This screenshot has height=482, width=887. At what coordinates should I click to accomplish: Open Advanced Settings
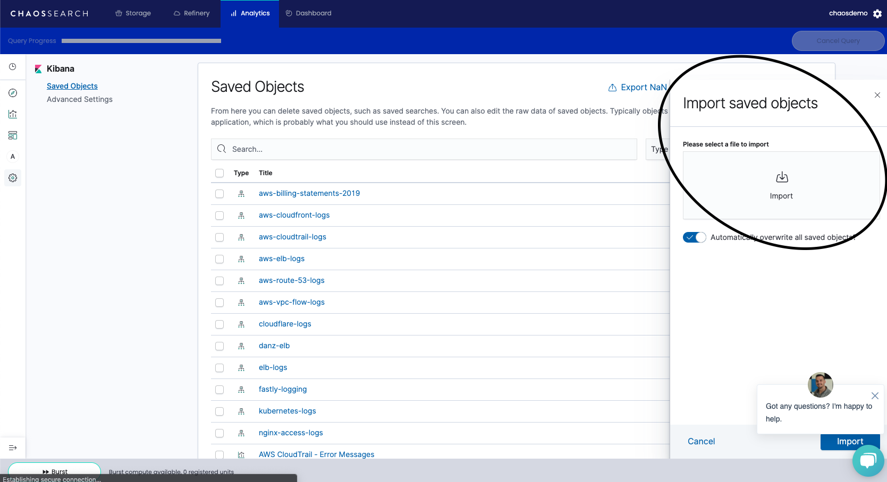point(80,99)
